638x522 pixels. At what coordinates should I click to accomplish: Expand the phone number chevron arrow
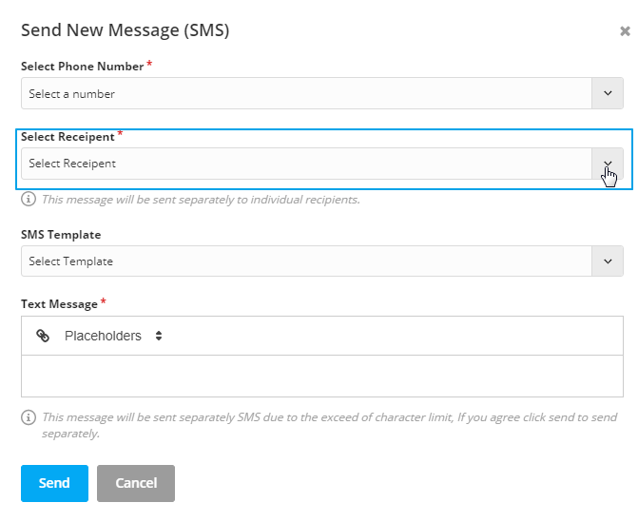click(x=608, y=93)
